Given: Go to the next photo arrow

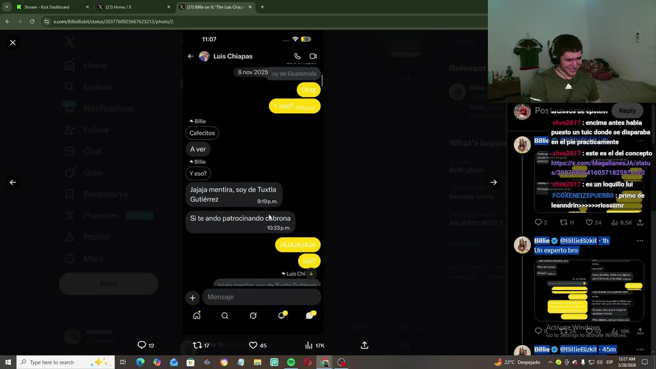Looking at the screenshot, I should 494,182.
